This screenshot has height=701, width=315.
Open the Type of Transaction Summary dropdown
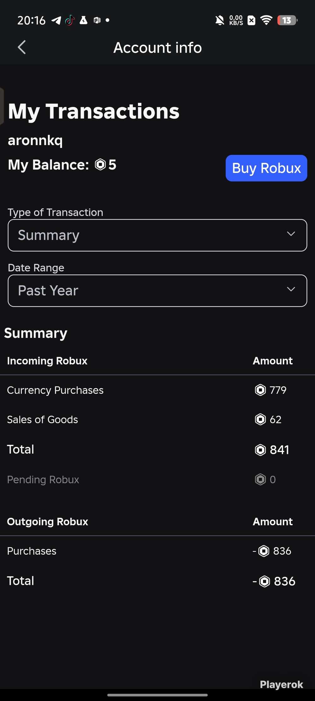pyautogui.click(x=157, y=235)
